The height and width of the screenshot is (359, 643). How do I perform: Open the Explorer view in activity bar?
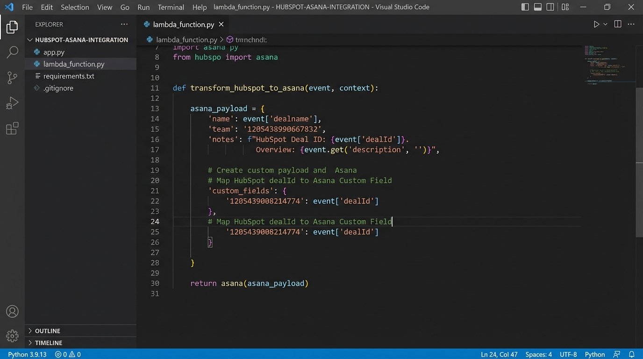[x=12, y=28]
